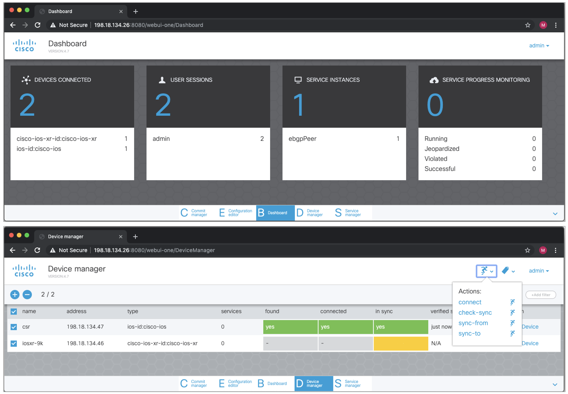Screen dimensions: 568x394
Task: Click the Cisco logo in Dashboard window
Action: pyautogui.click(x=24, y=46)
